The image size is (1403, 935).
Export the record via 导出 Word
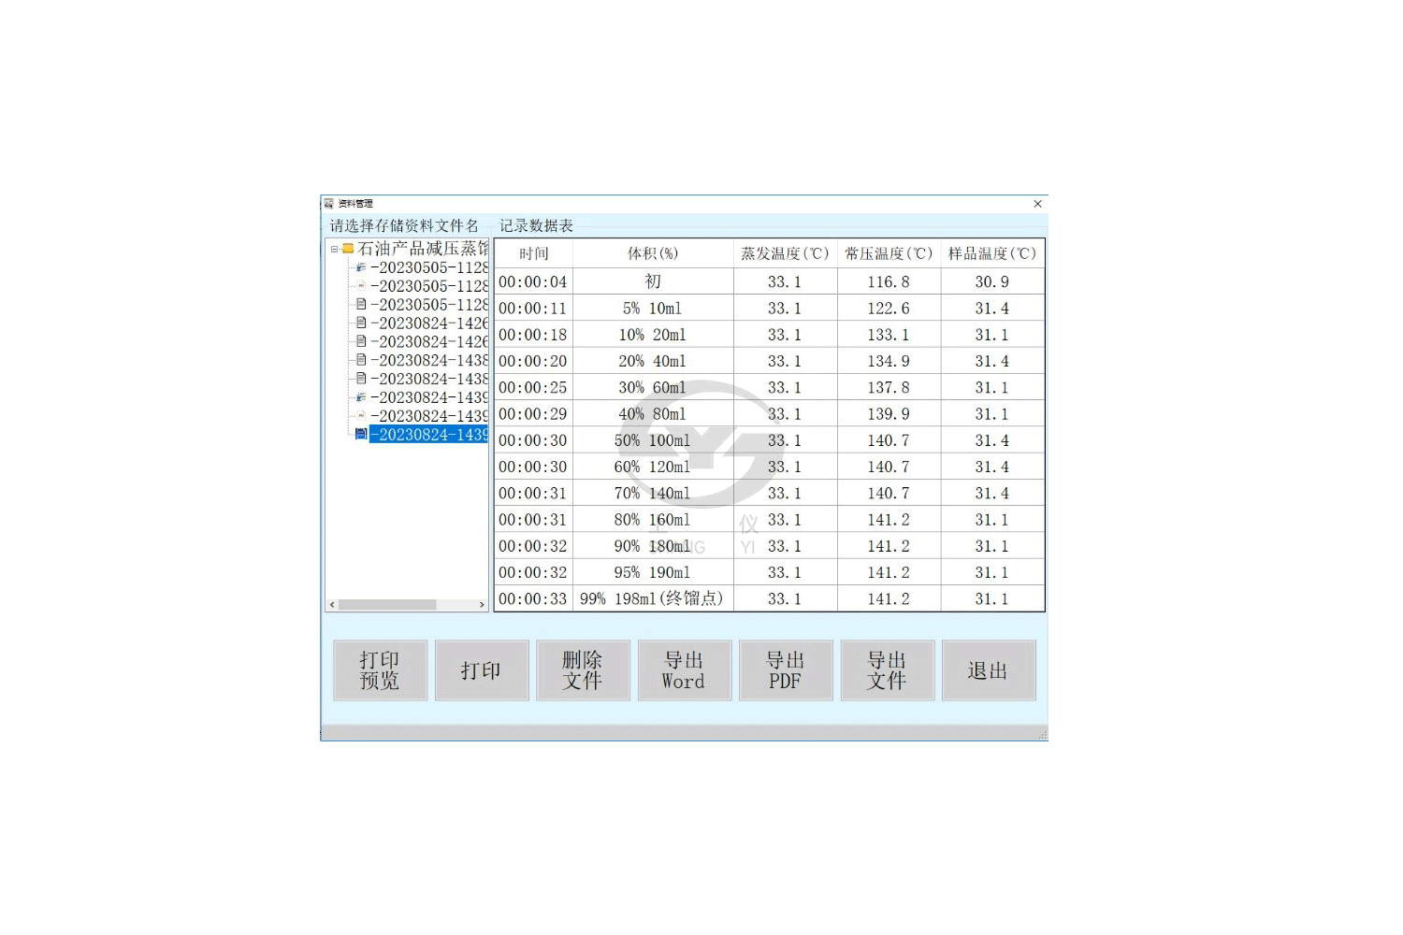[x=684, y=670]
